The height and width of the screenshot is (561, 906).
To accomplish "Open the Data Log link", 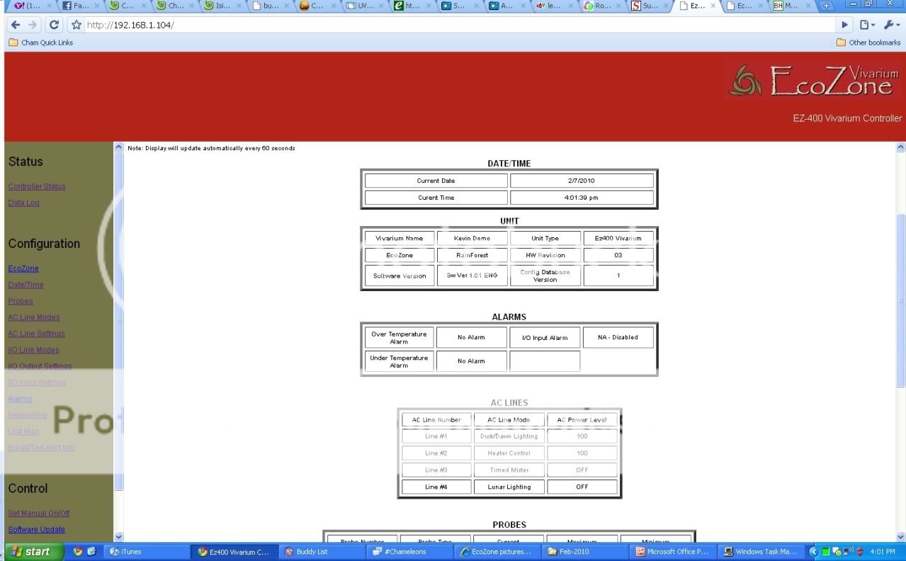I will pyautogui.click(x=24, y=203).
